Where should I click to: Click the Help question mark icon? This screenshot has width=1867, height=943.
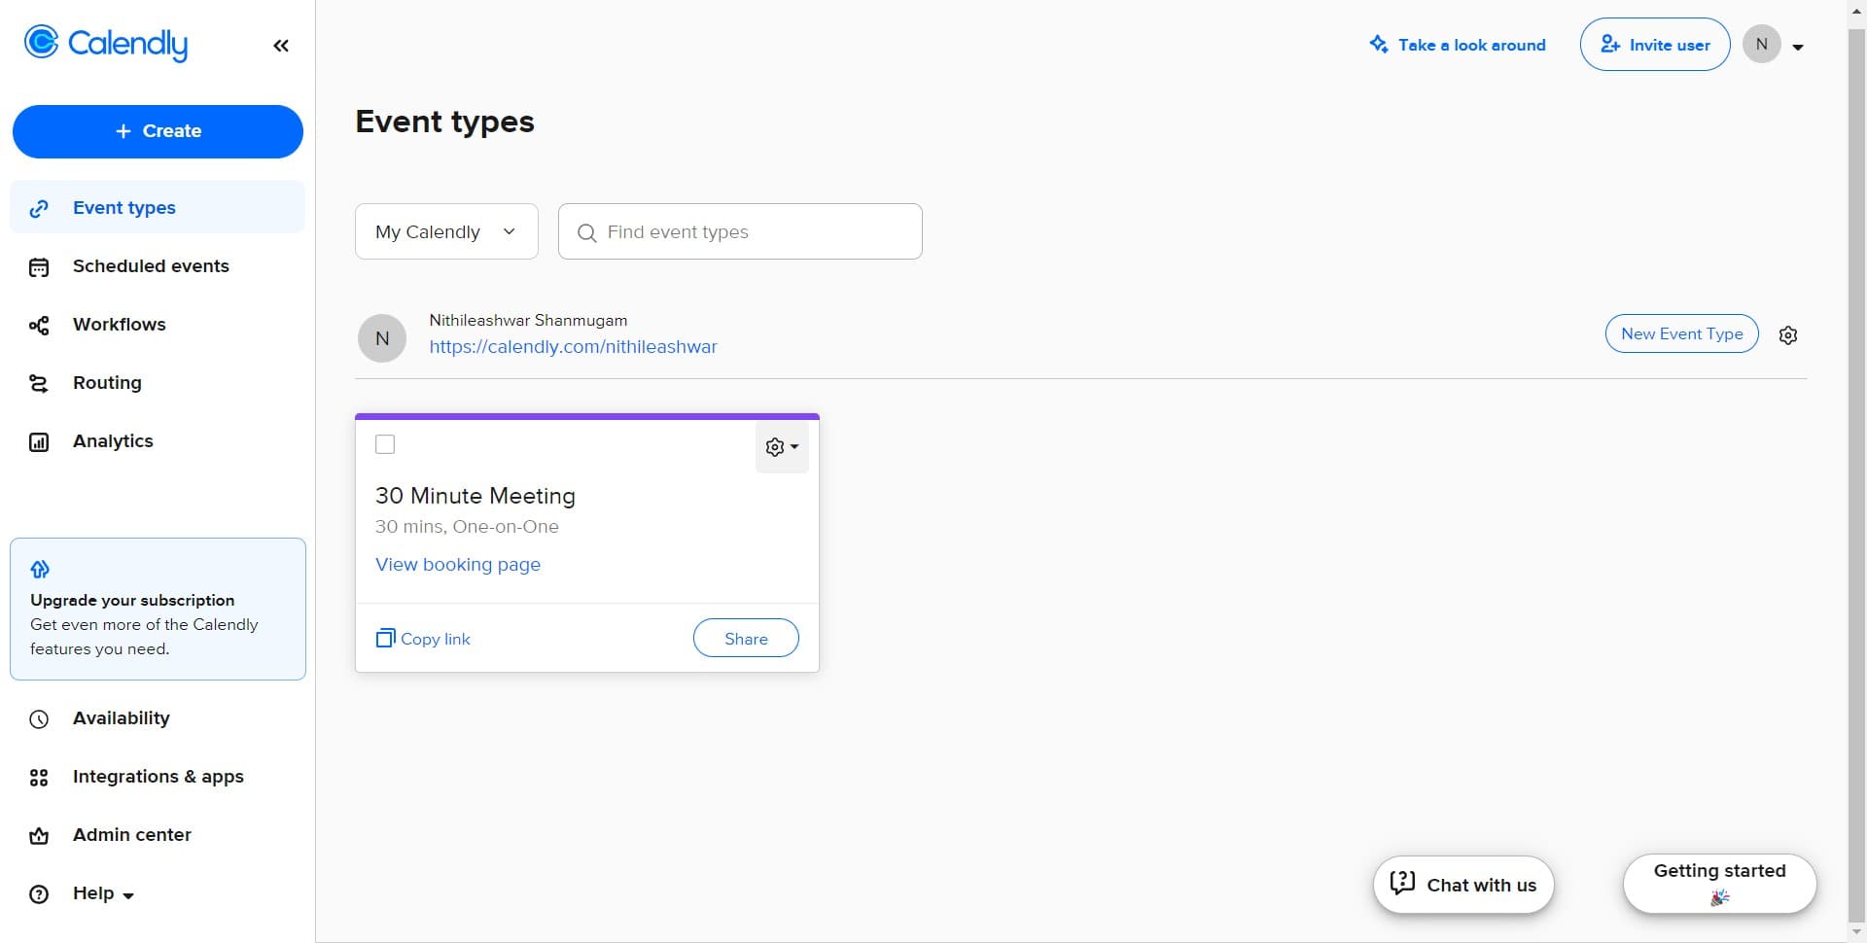click(x=39, y=894)
